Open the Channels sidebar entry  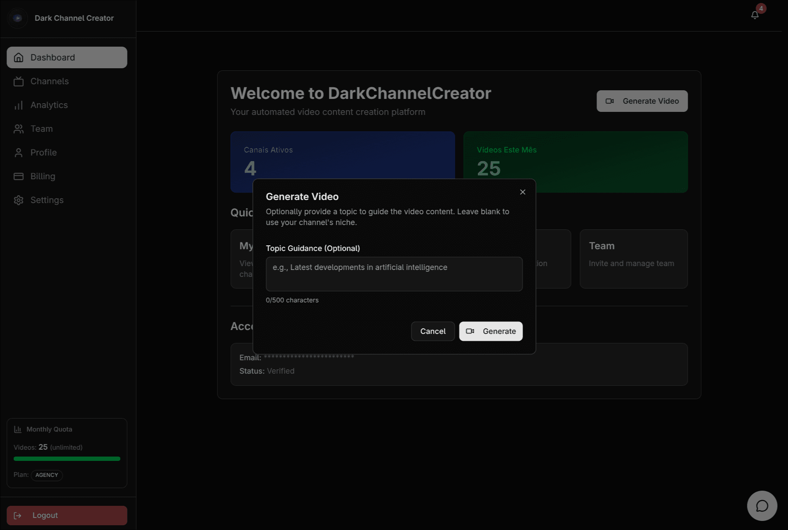(49, 81)
